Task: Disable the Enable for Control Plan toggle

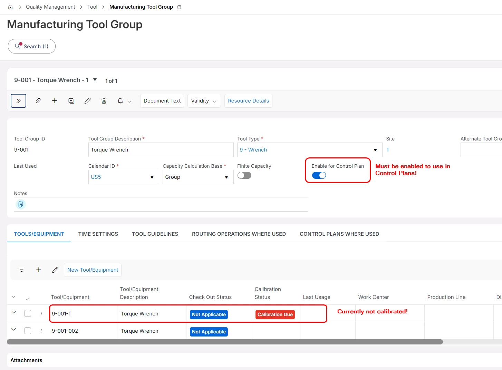Action: (319, 175)
